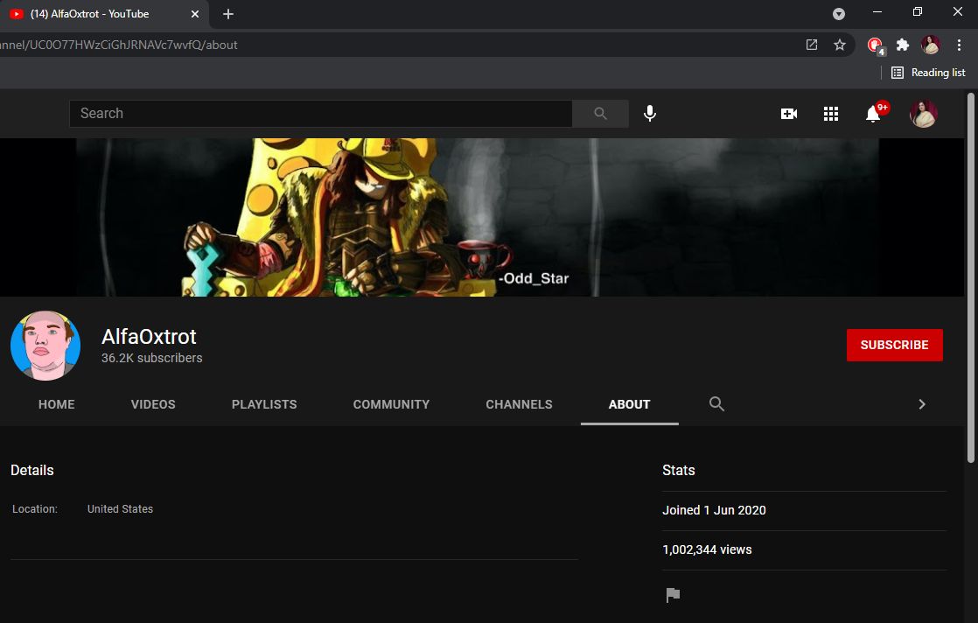Screen dimensions: 978x623
Task: Open the YouTube apps grid icon
Action: (x=830, y=114)
